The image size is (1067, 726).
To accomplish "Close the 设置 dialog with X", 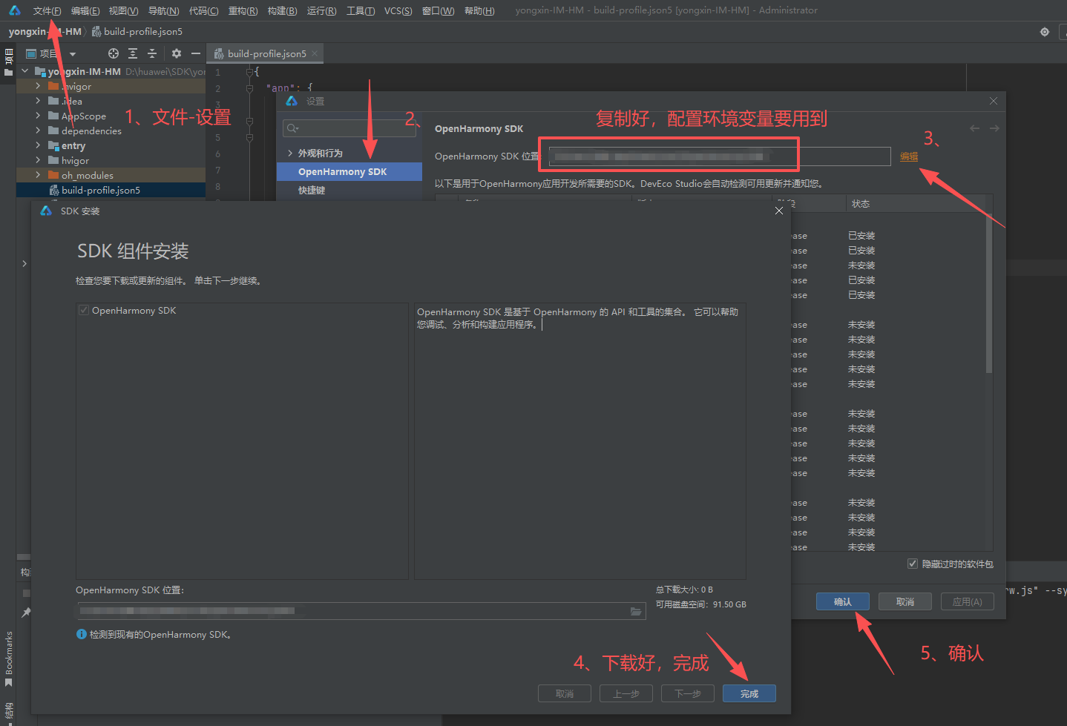I will pos(994,101).
